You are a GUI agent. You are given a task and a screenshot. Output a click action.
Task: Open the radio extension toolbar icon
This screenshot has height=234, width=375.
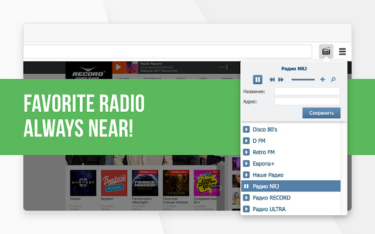[326, 51]
